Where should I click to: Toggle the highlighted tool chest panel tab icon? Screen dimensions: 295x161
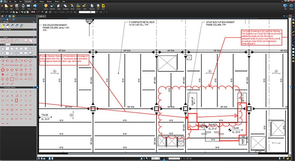point(13,17)
